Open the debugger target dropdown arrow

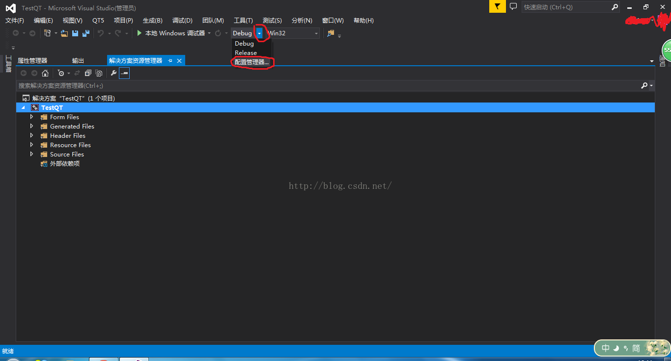point(209,33)
